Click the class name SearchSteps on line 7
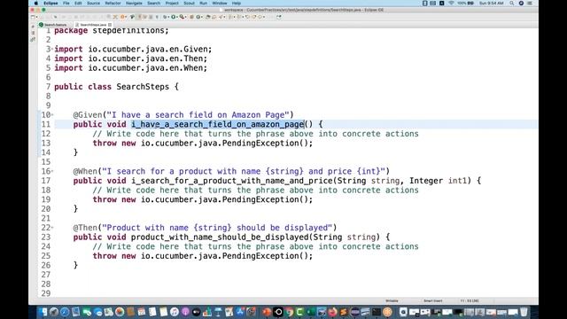 click(143, 87)
